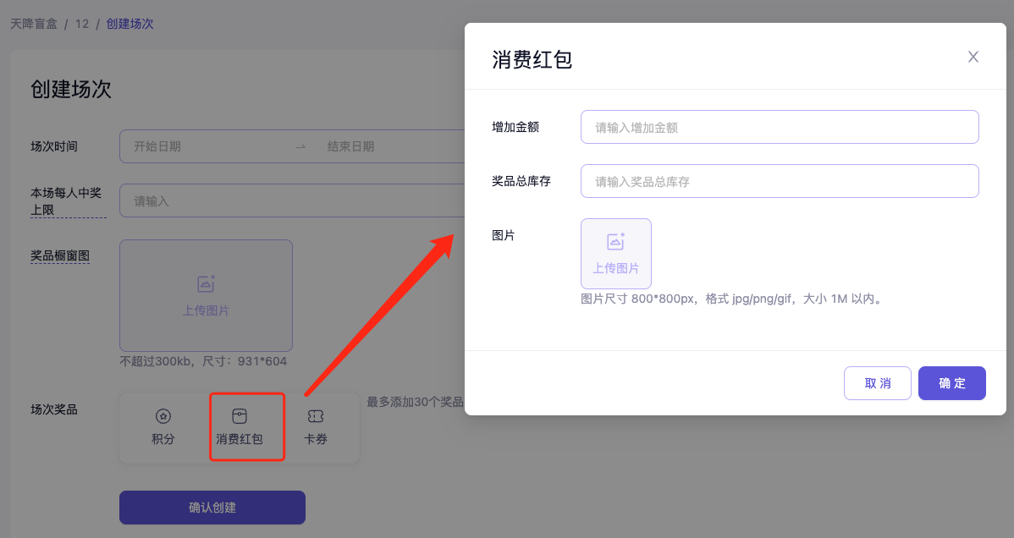Click 上传图片 in the 消费红包 dialog
The image size is (1014, 538).
coord(615,254)
